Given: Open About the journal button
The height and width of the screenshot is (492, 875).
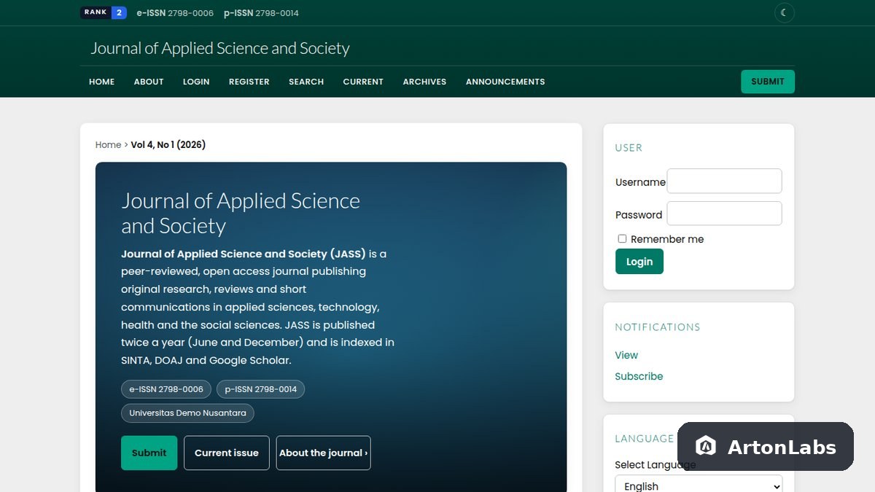Looking at the screenshot, I should pyautogui.click(x=323, y=453).
